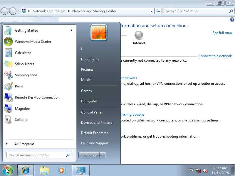Open Paint palette icon
Screen dimensions: 235x176
tap(9, 86)
